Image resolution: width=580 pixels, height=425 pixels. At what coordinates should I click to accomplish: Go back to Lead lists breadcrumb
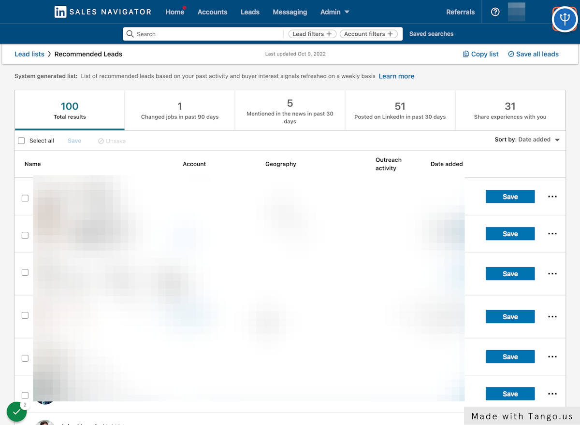coord(29,54)
